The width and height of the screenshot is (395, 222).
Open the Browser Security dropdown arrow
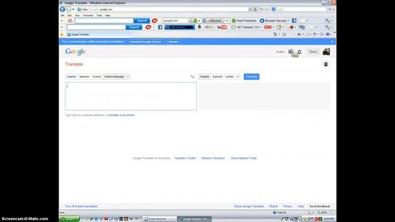click(288, 20)
